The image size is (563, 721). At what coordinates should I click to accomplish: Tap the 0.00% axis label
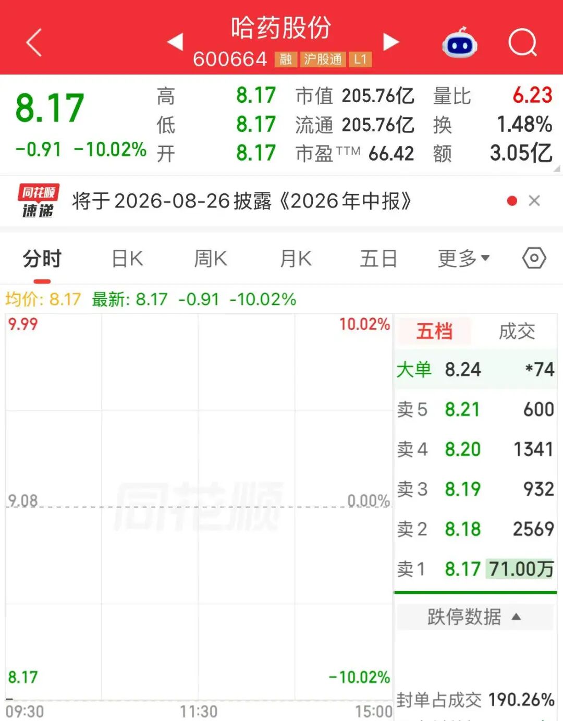click(369, 500)
